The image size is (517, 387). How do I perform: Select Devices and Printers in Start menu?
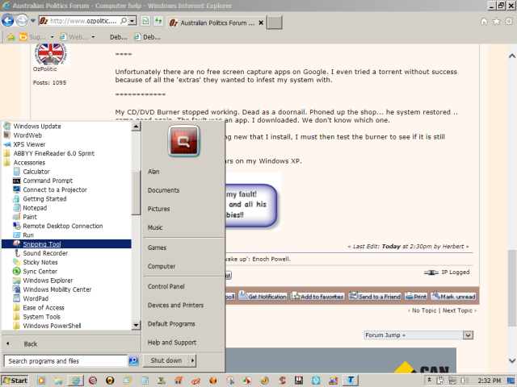tap(175, 306)
